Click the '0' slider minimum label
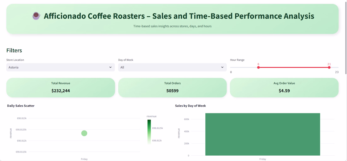 pyautogui.click(x=231, y=72)
